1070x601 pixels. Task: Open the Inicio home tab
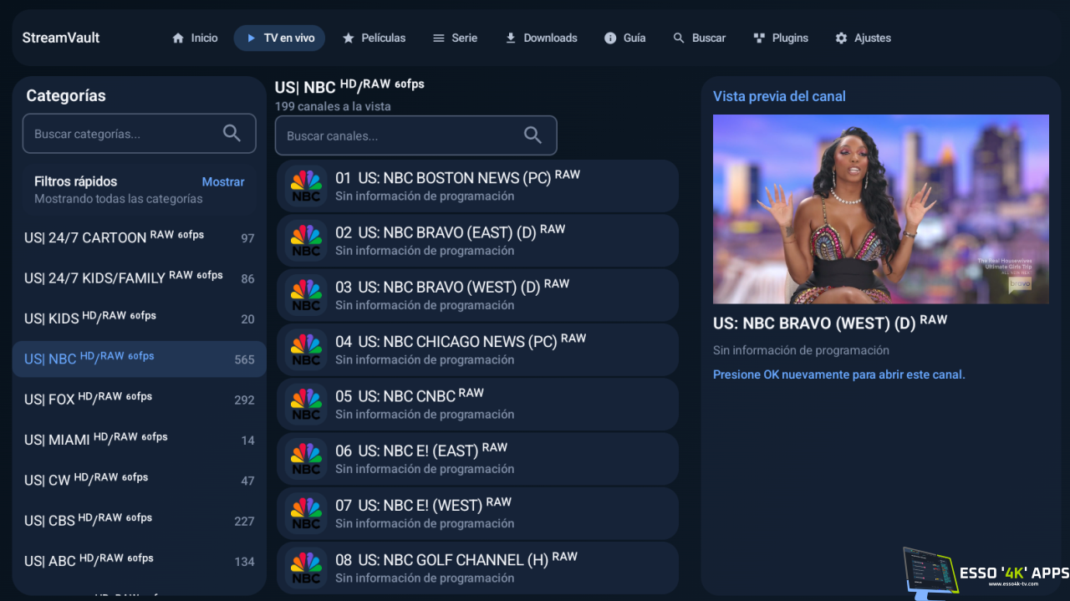click(x=194, y=38)
